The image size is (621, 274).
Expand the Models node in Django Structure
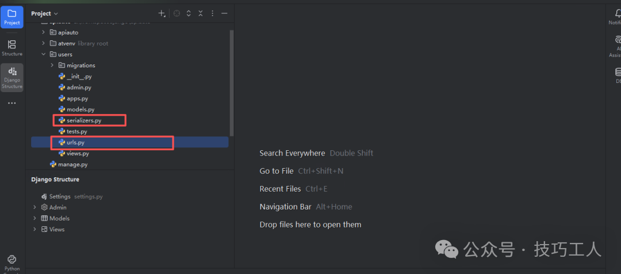35,218
